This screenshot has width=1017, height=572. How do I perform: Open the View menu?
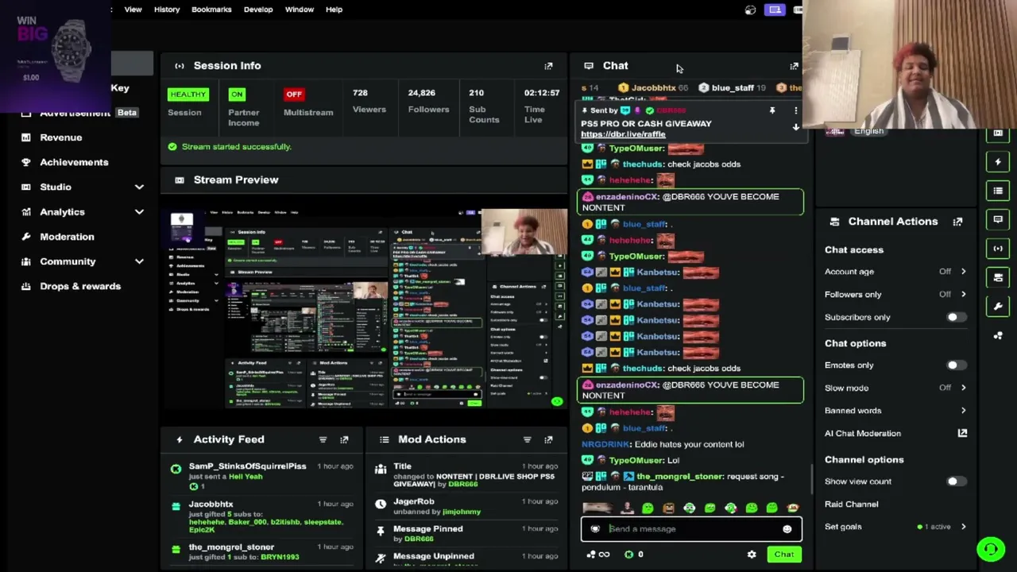tap(133, 10)
